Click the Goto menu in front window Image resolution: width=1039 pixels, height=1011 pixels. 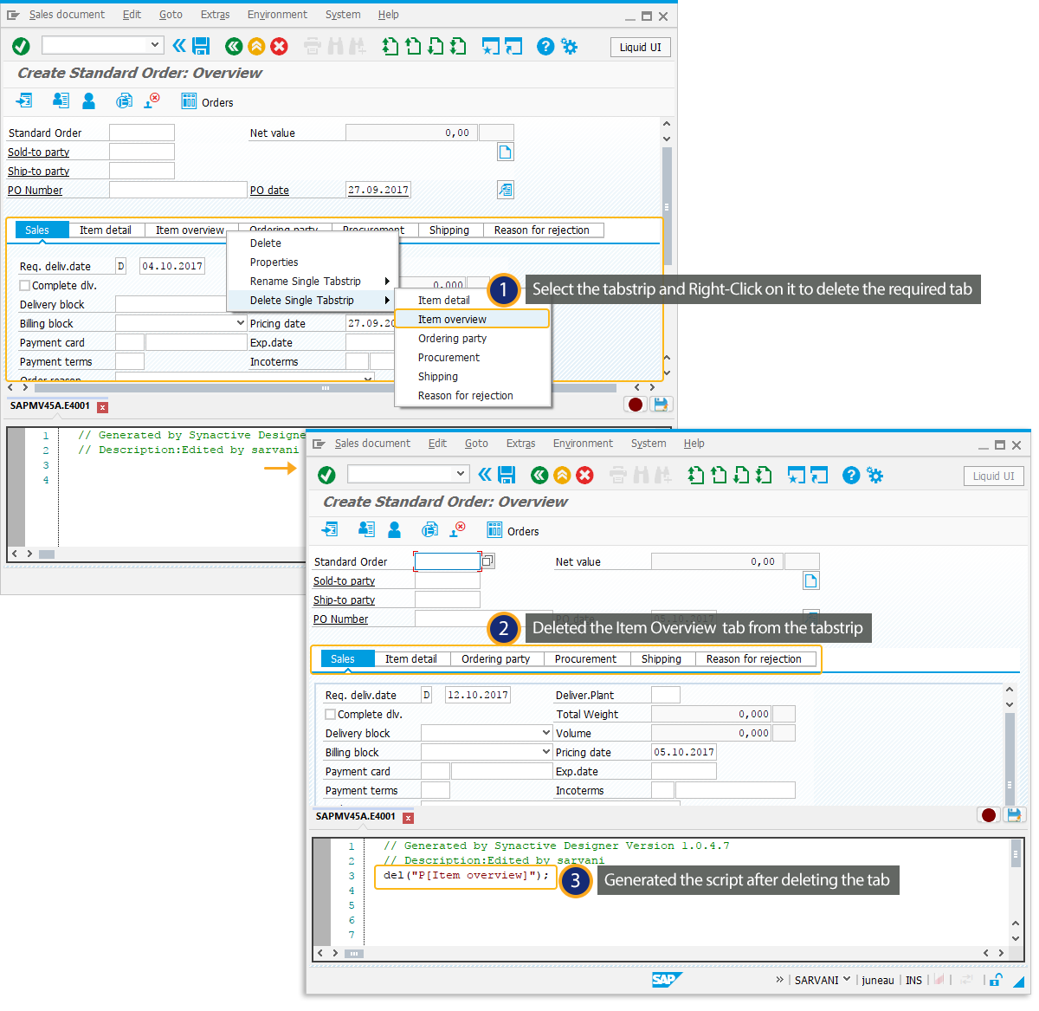[476, 443]
